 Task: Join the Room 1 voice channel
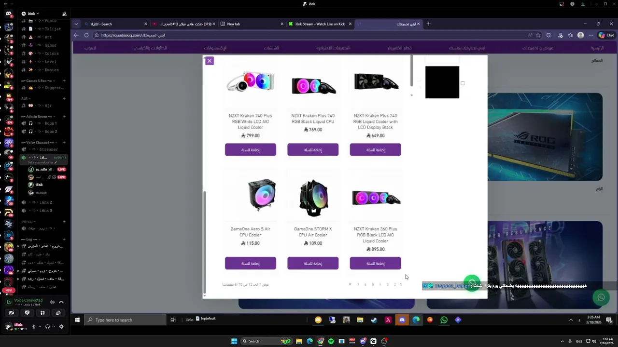[44, 123]
